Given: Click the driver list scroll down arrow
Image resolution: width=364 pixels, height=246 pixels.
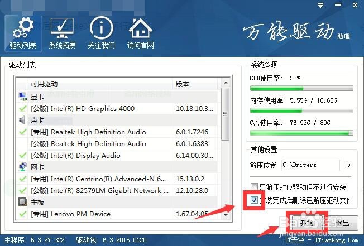Looking at the screenshot, I should (226, 215).
